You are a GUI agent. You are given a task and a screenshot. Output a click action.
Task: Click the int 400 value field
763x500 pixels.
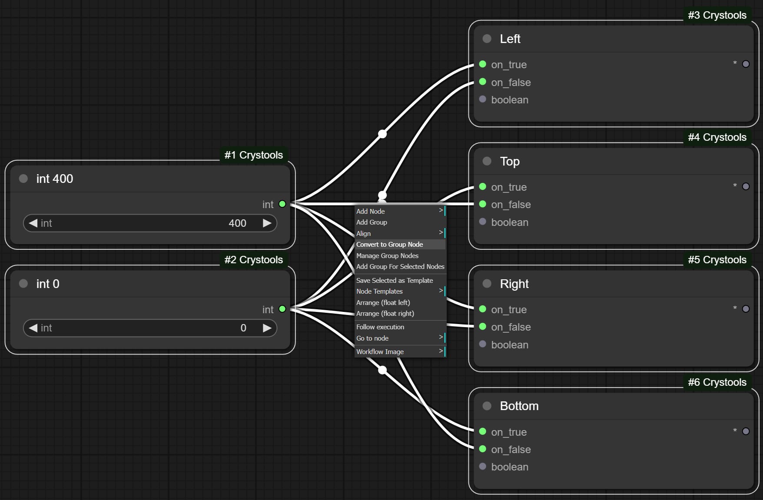pyautogui.click(x=150, y=223)
